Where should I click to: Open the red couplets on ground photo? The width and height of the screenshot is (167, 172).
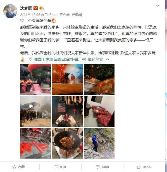click(35, 143)
